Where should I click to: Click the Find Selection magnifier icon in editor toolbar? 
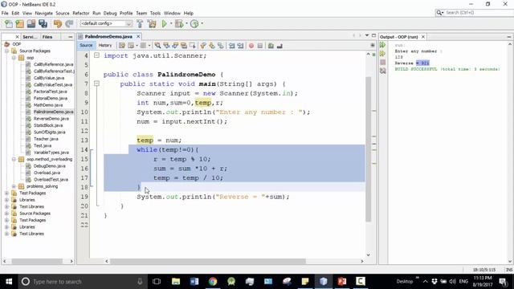click(157, 46)
